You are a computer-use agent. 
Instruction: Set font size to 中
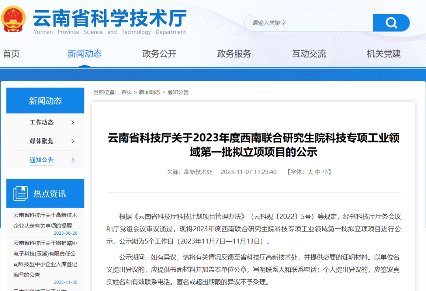pyautogui.click(x=318, y=172)
